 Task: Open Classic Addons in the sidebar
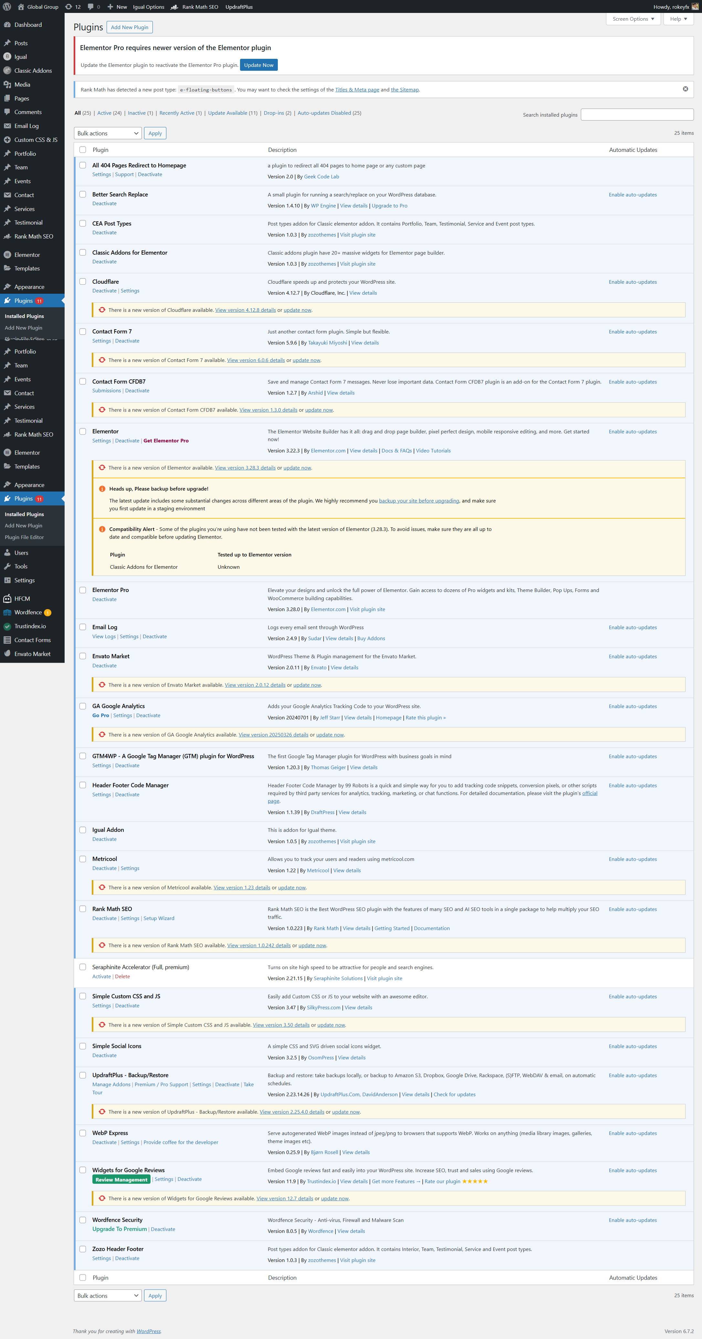pyautogui.click(x=32, y=70)
